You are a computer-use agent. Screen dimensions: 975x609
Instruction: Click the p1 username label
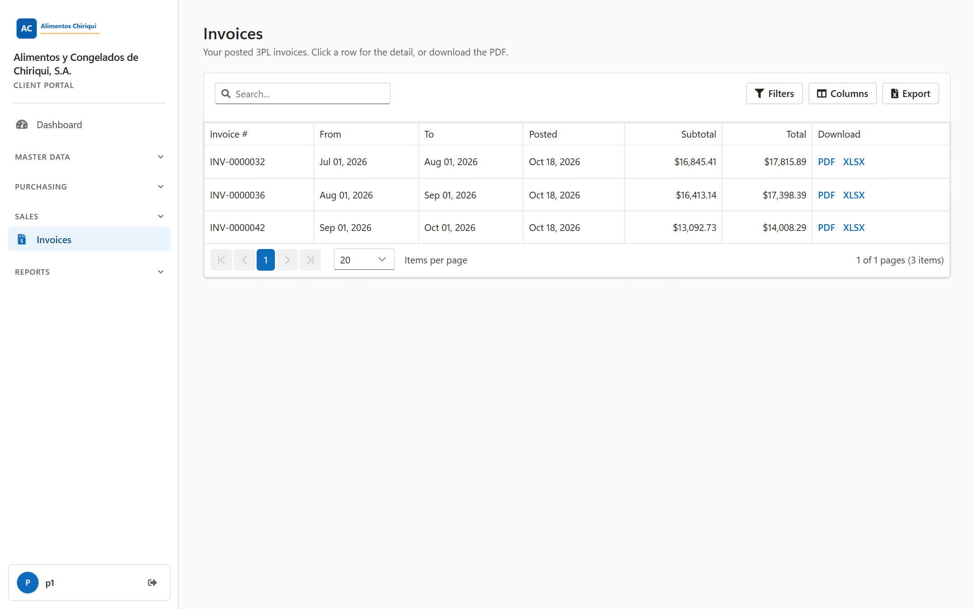pyautogui.click(x=50, y=582)
